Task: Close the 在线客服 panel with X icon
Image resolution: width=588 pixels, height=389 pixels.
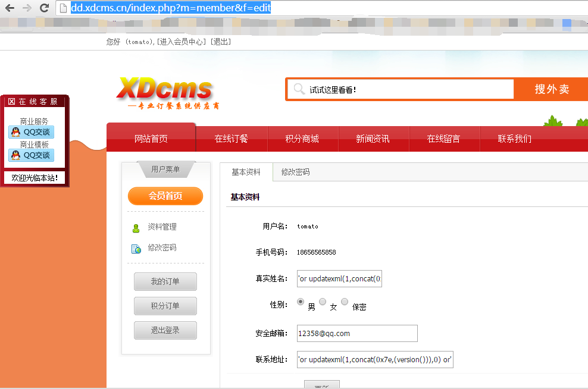Action: [11, 102]
